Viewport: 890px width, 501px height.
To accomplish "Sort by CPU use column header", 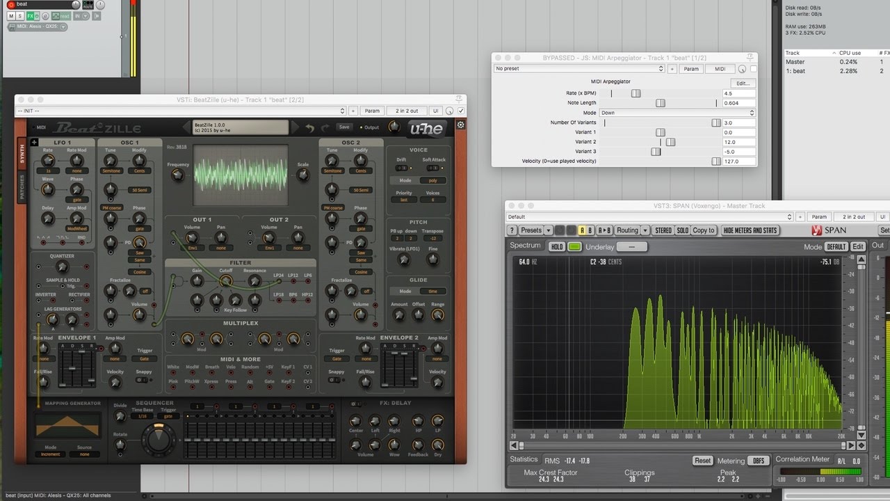I will click(x=851, y=53).
